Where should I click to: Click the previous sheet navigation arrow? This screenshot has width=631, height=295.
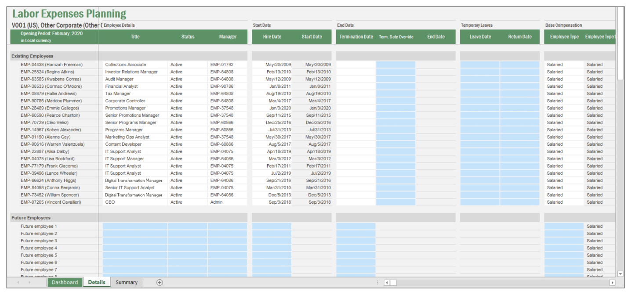click(x=18, y=282)
